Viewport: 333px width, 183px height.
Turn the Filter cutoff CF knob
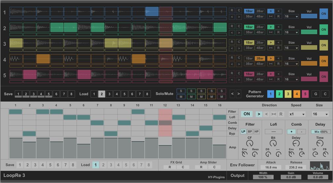pos(250,143)
